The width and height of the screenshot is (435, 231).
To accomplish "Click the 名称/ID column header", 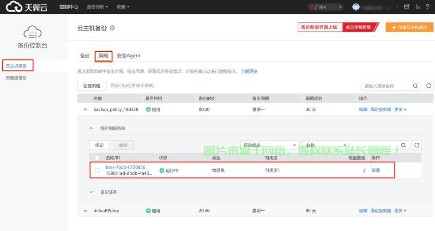I will (x=113, y=158).
